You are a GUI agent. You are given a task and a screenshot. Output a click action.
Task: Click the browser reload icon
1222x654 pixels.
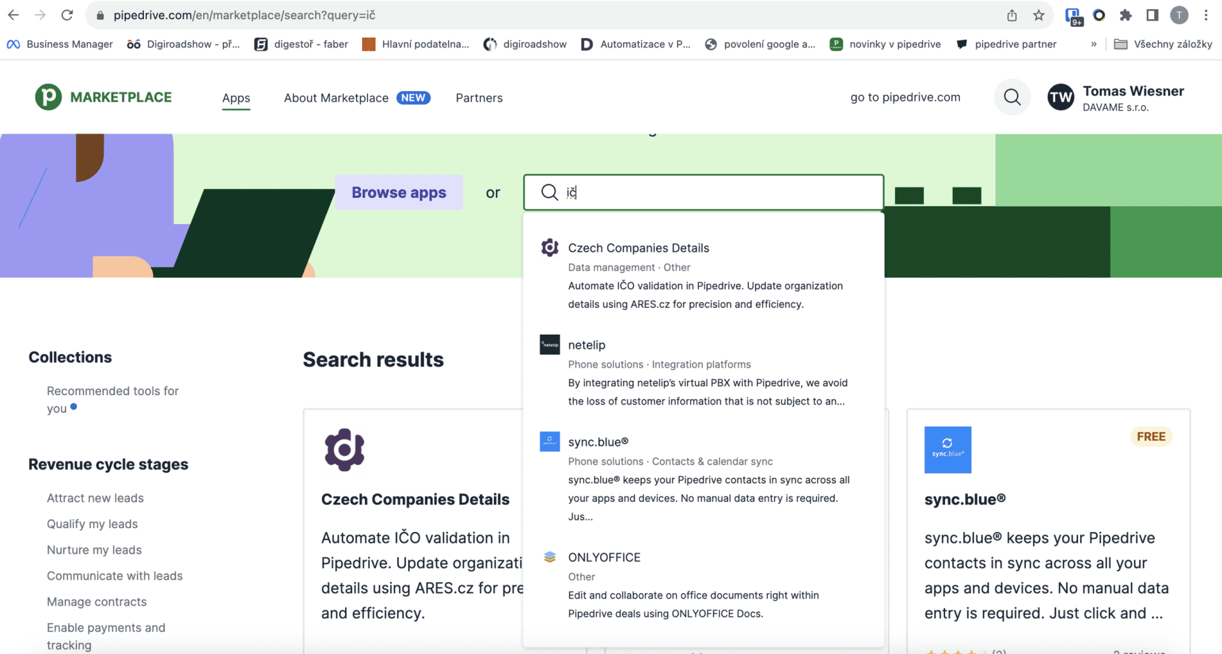point(67,15)
